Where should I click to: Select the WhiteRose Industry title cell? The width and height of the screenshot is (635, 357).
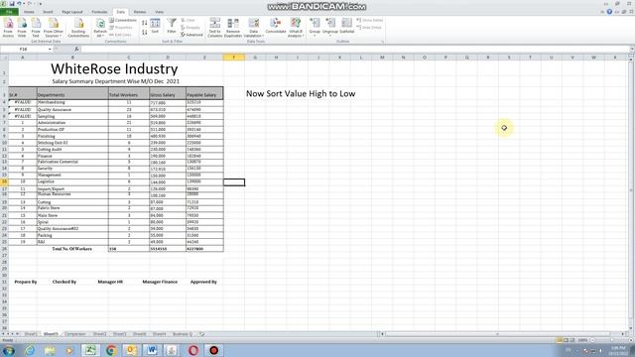point(114,68)
